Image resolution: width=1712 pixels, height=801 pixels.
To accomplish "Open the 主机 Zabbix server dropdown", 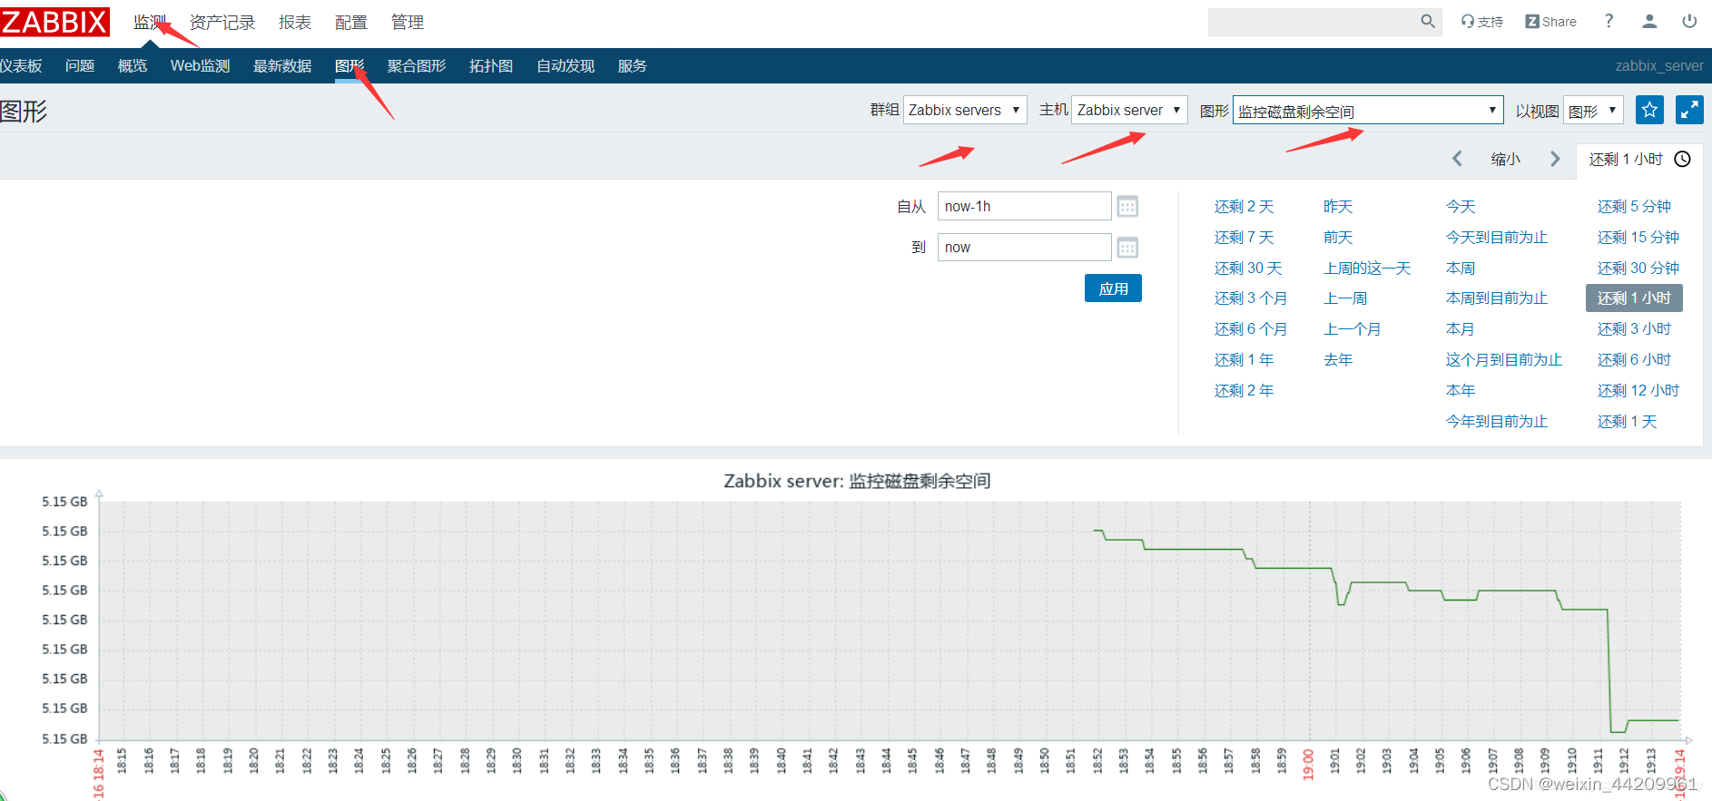I will [1129, 110].
